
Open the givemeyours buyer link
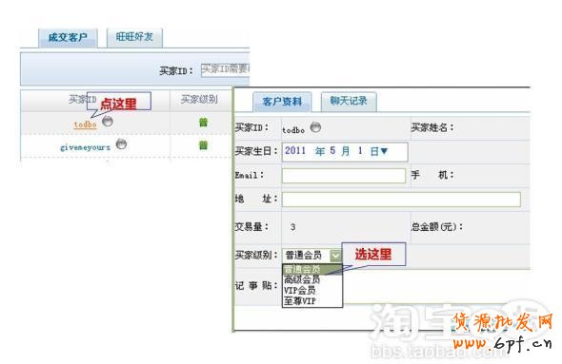(86, 147)
